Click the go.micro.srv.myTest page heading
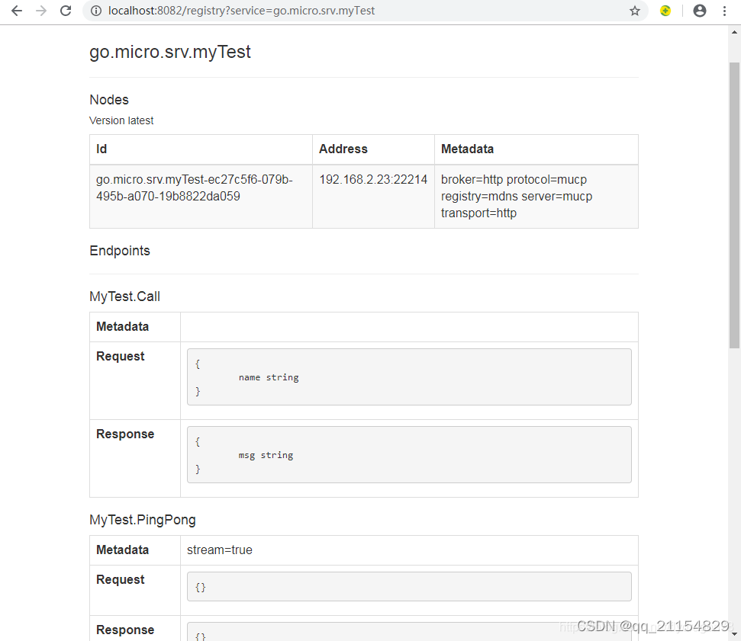Screen dimensions: 741x641 click(170, 52)
